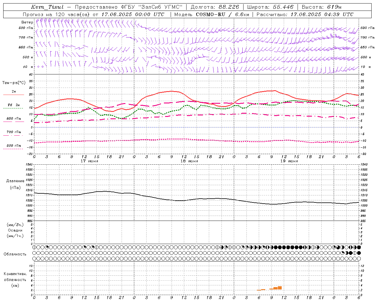Click the 19 июня date label
376x300 pixels.
(x=289, y=161)
